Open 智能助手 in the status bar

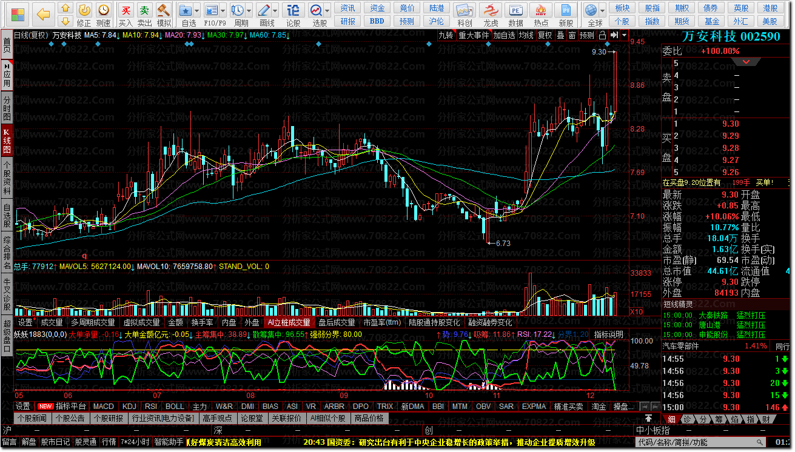tap(168, 442)
